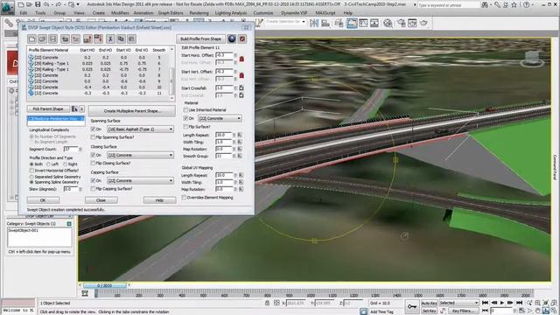Screen dimensions: 560x315
Task: Open the Customize menu
Action: coord(262,13)
